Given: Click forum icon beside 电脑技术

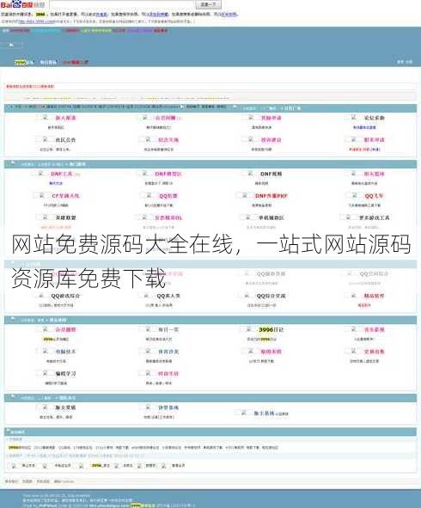Looking at the screenshot, I should 46,352.
